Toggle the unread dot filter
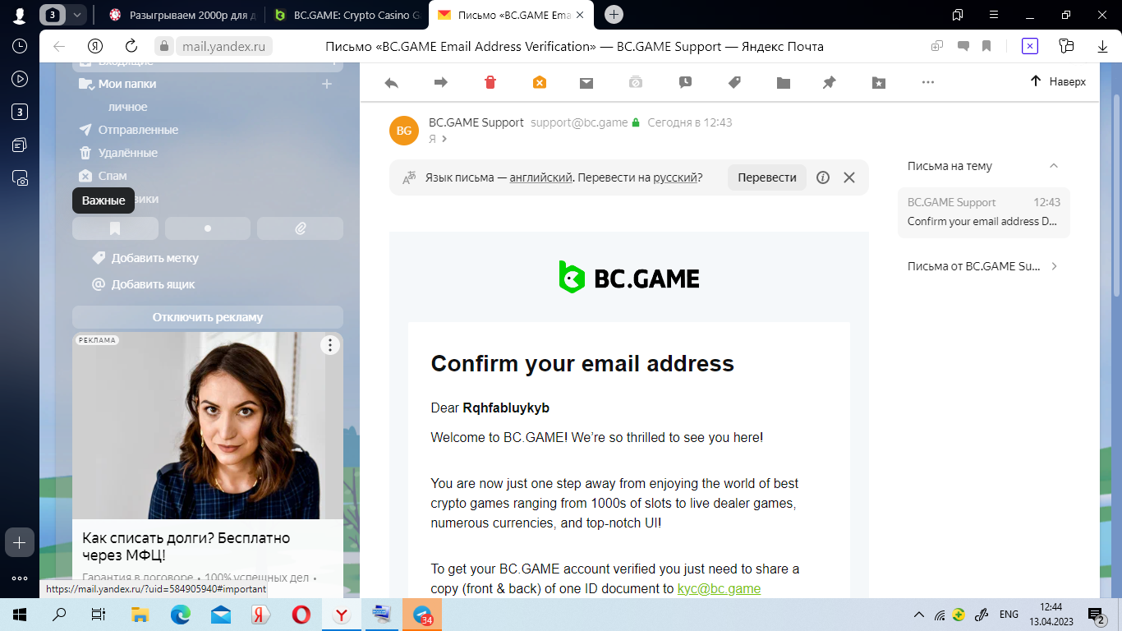Viewport: 1122px width, 631px height. (208, 228)
